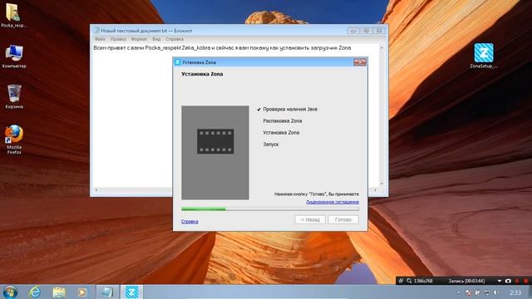Click the < Назад button in installer

click(310, 219)
